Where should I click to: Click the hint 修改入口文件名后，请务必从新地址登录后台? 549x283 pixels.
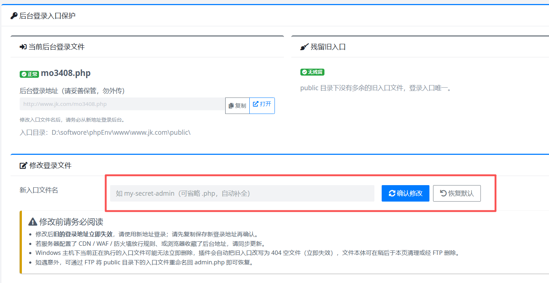[72, 120]
